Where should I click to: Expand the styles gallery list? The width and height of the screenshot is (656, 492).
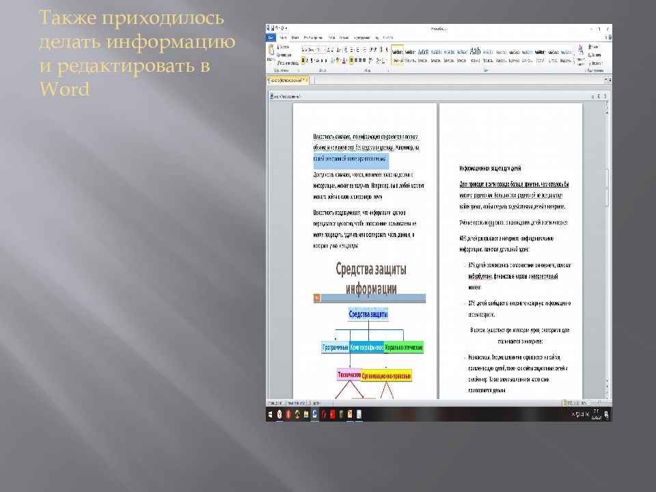(573, 61)
